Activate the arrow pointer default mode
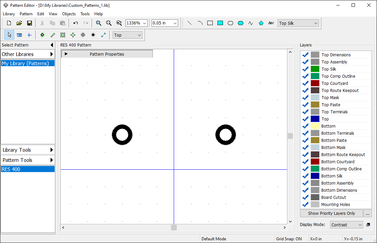Image resolution: width=377 pixels, height=243 pixels. [x=9, y=35]
